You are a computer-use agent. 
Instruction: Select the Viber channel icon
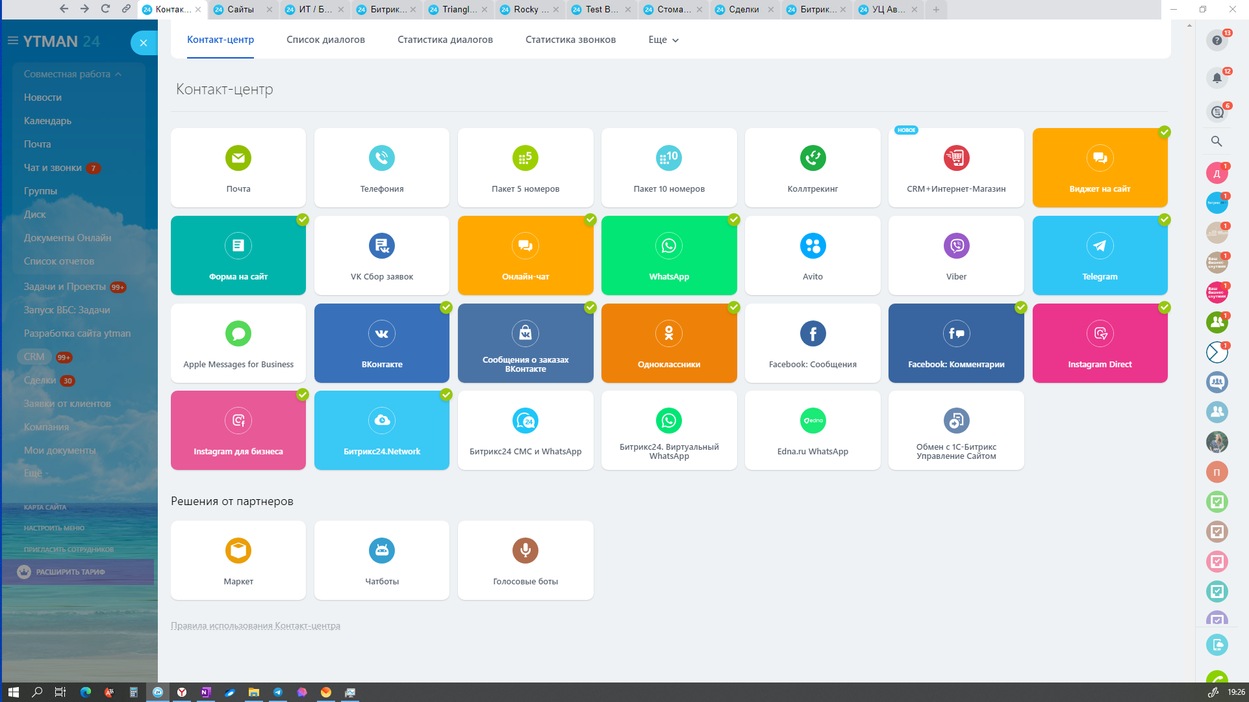tap(956, 246)
